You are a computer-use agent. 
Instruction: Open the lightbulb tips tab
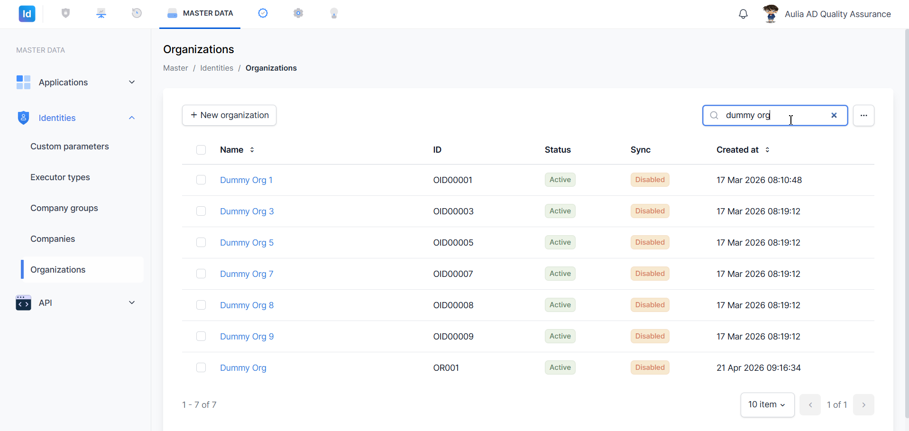click(334, 13)
